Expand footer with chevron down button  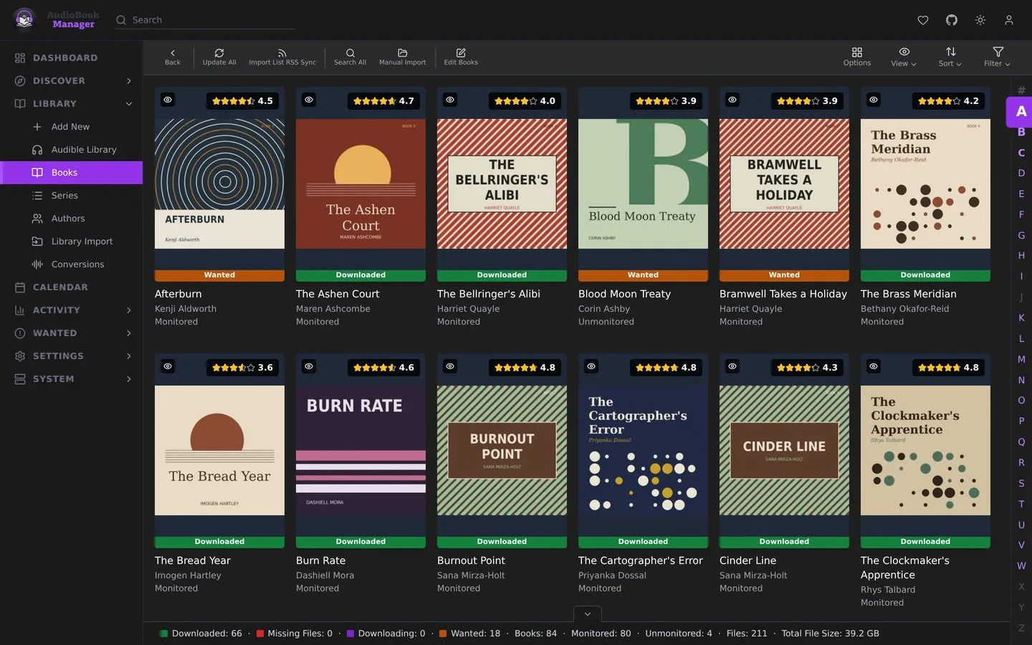pos(588,614)
